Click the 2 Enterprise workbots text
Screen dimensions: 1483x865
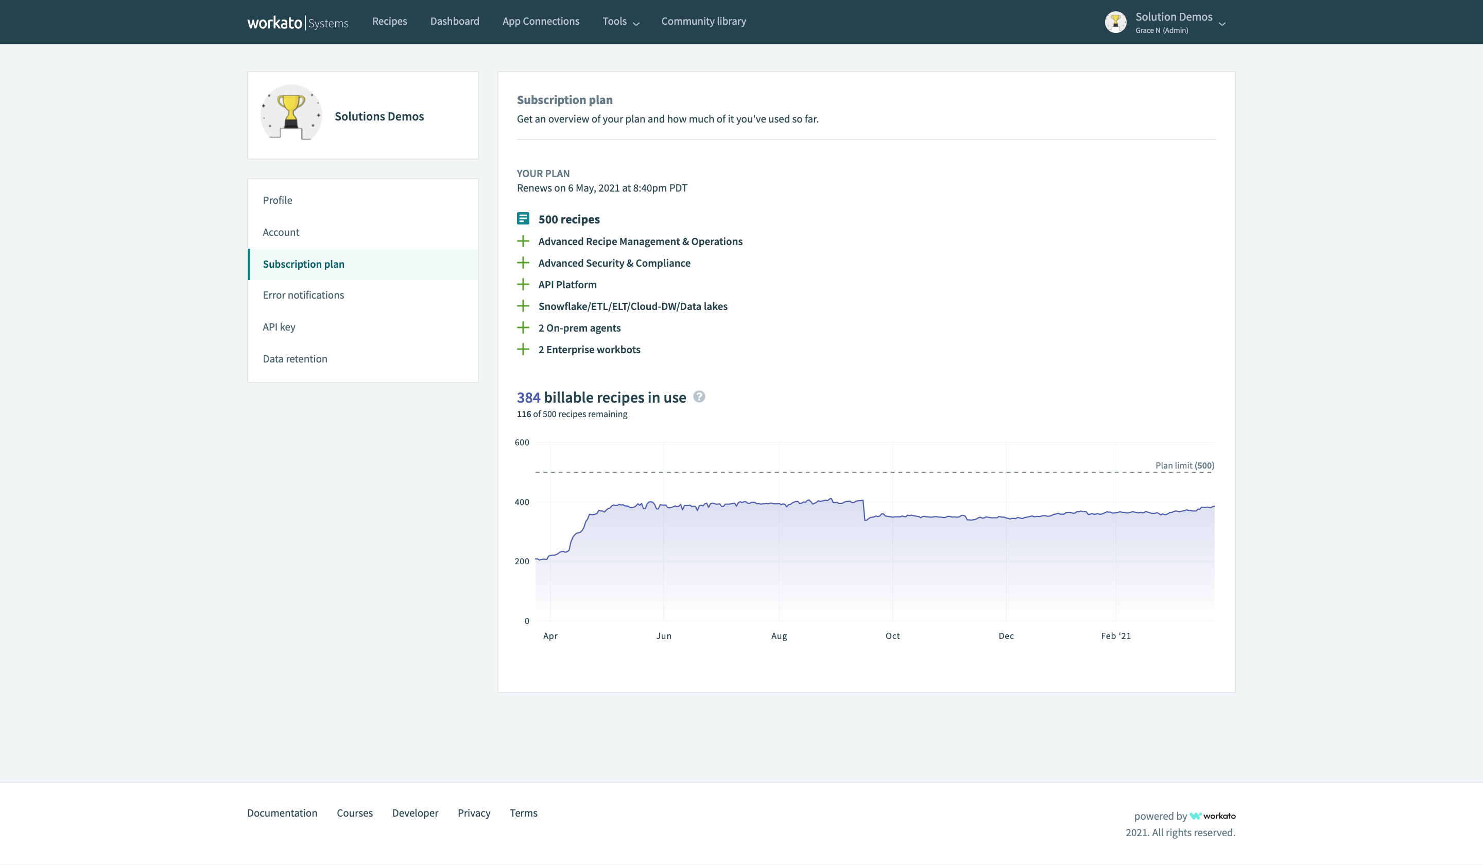click(x=589, y=350)
